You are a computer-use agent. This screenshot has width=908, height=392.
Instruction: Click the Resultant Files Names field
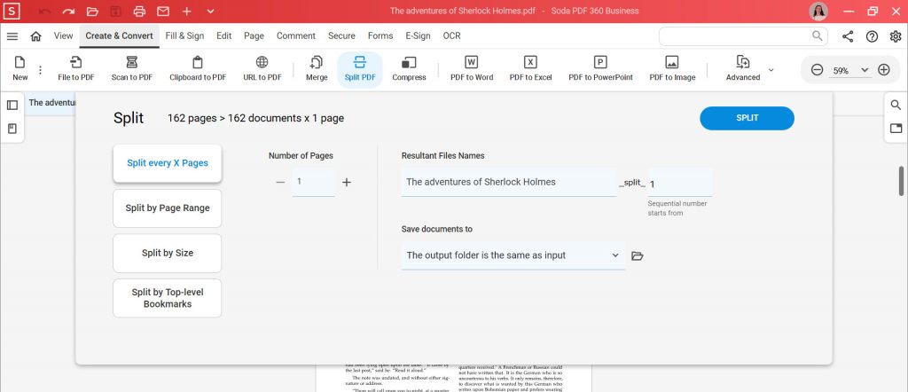click(x=509, y=183)
